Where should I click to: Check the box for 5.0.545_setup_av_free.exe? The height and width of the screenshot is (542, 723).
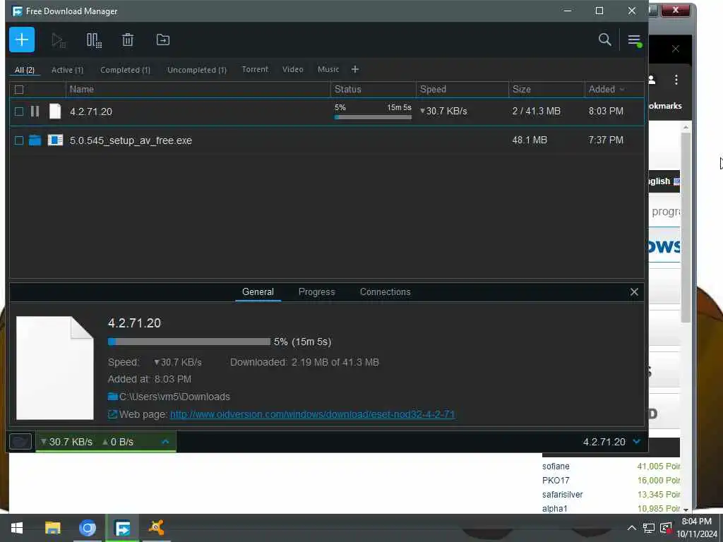click(19, 140)
